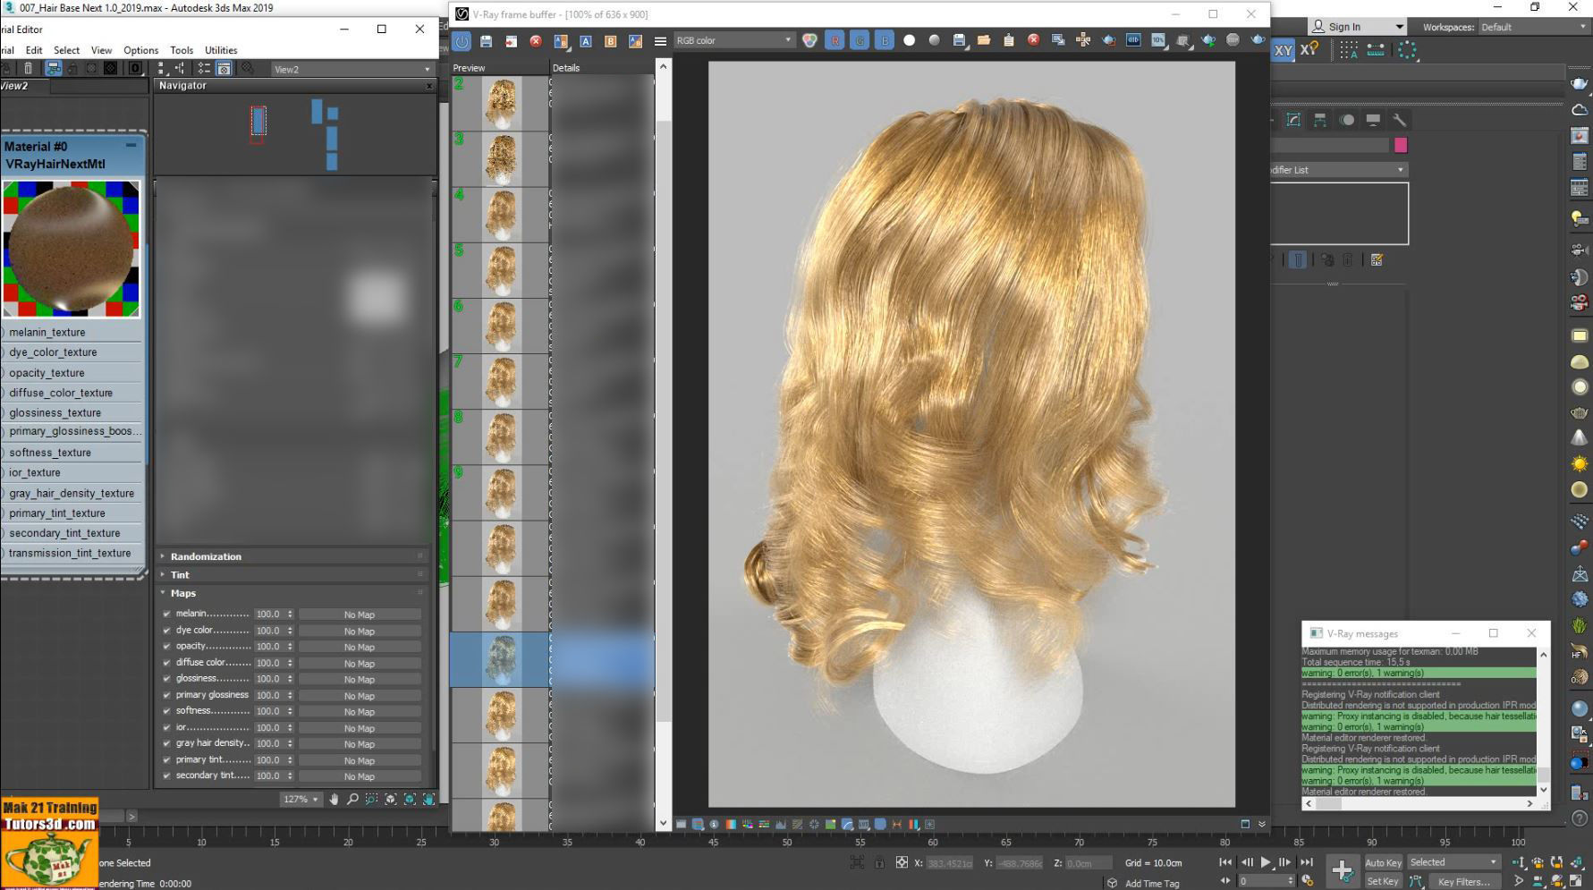The width and height of the screenshot is (1593, 890).
Task: Toggle parameter editor icon in Material Editor
Action: coord(224,68)
